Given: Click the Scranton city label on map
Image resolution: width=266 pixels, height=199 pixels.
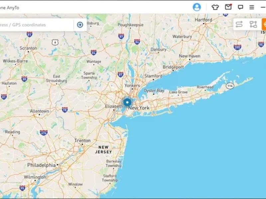Looking at the screenshot, I should 28,48.
